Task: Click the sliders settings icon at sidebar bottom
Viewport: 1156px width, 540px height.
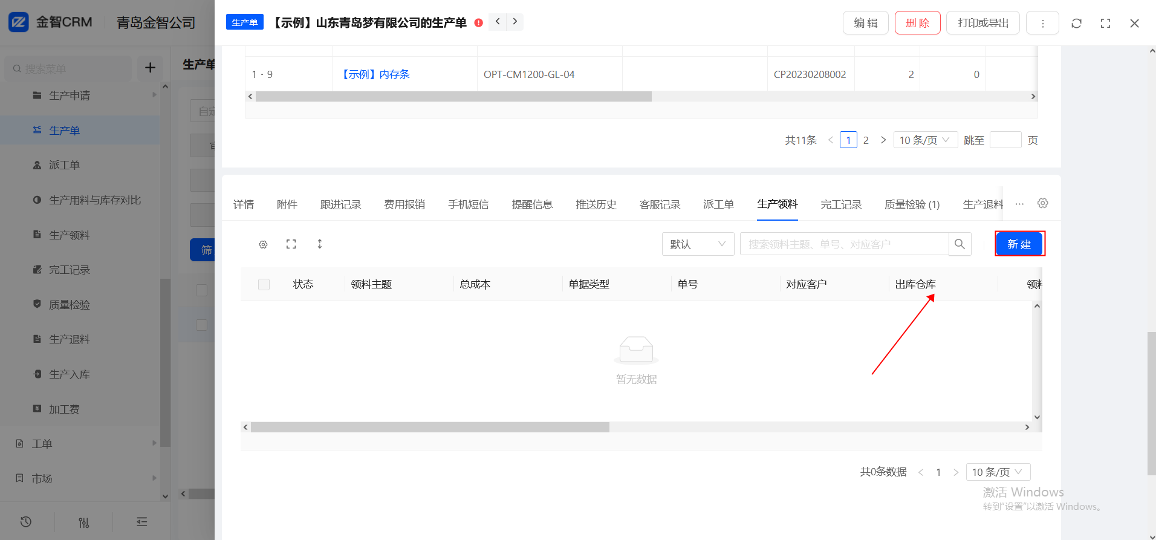Action: tap(84, 522)
